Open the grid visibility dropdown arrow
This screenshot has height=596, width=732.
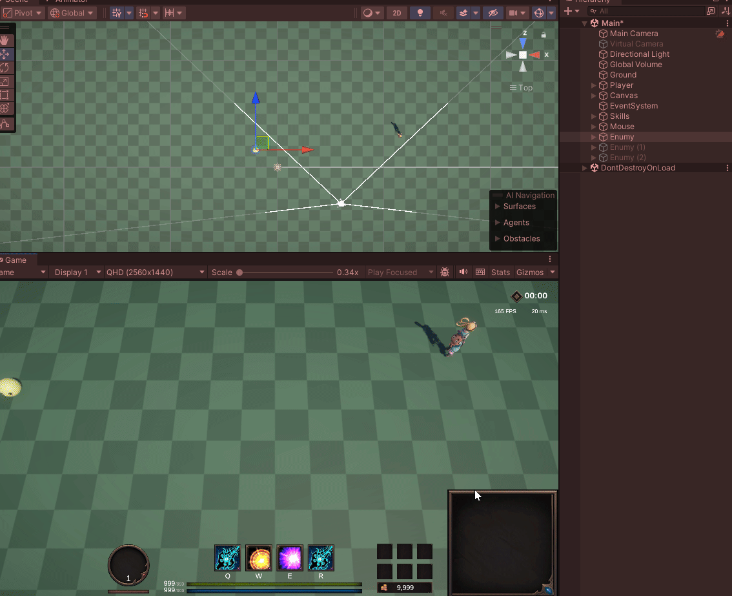tap(129, 13)
